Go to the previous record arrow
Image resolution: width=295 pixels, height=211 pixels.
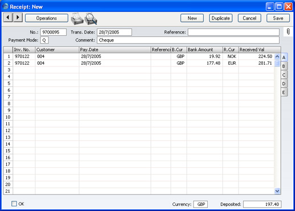8,18
